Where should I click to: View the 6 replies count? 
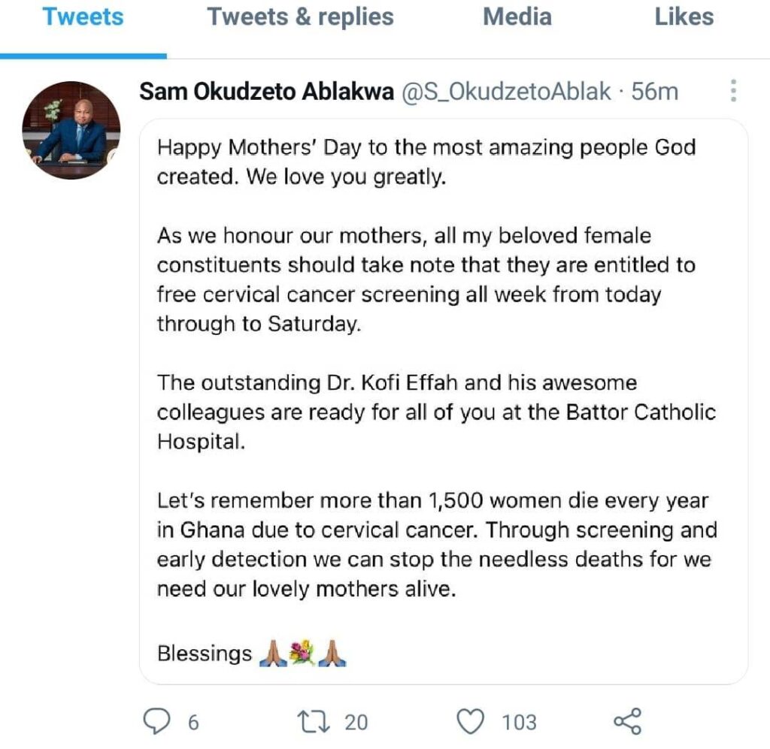[x=193, y=723]
